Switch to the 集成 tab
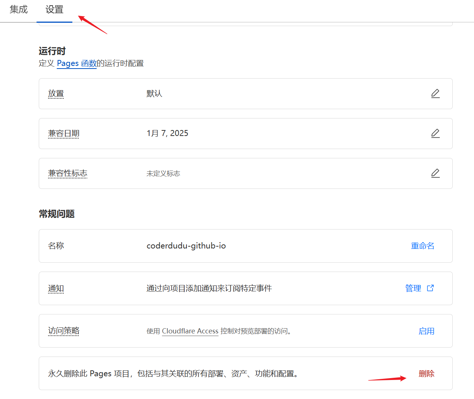This screenshot has height=399, width=474. [x=19, y=10]
